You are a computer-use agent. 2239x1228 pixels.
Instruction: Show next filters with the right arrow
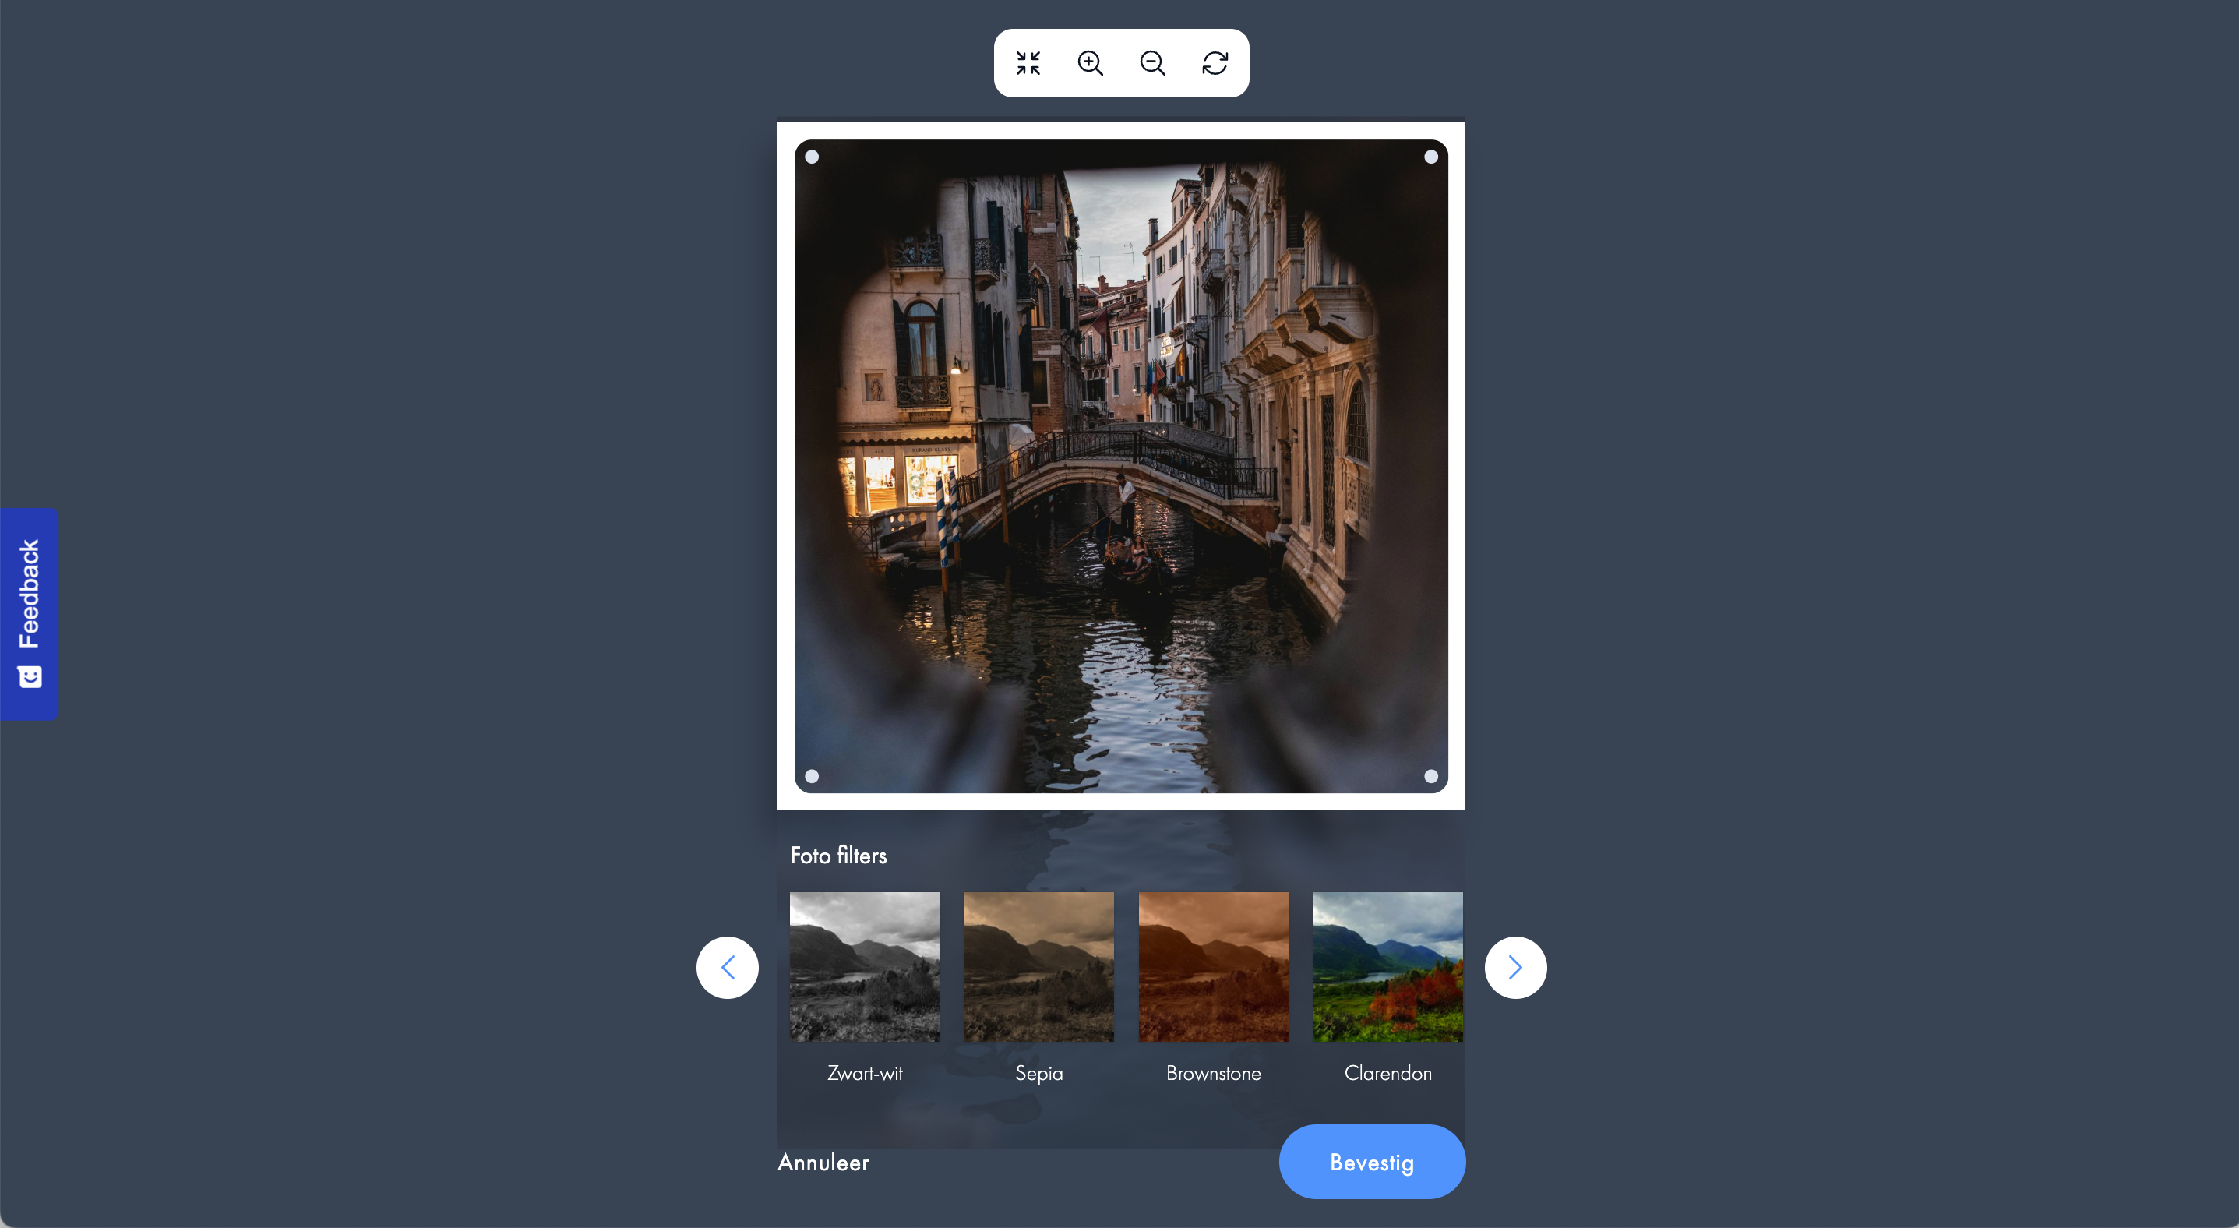click(1515, 967)
